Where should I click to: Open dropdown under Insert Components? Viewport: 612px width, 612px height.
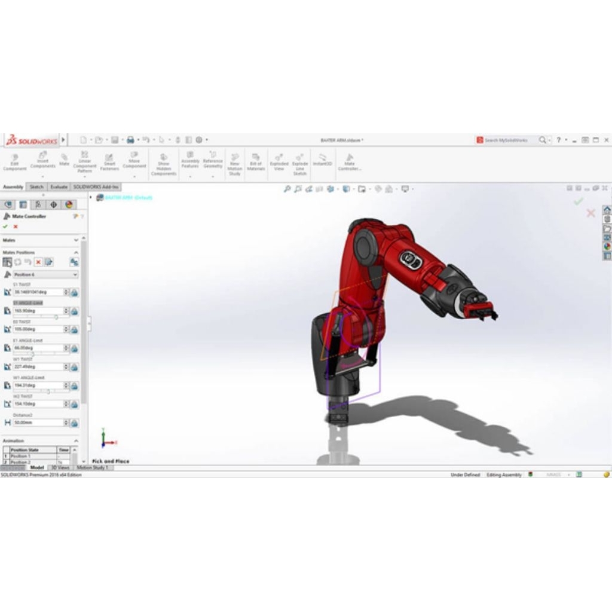tap(42, 176)
